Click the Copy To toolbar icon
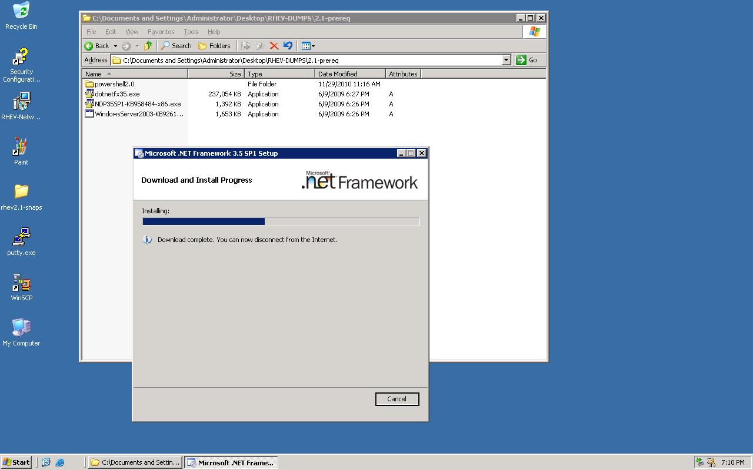Screen dimensions: 753x470 (259, 46)
